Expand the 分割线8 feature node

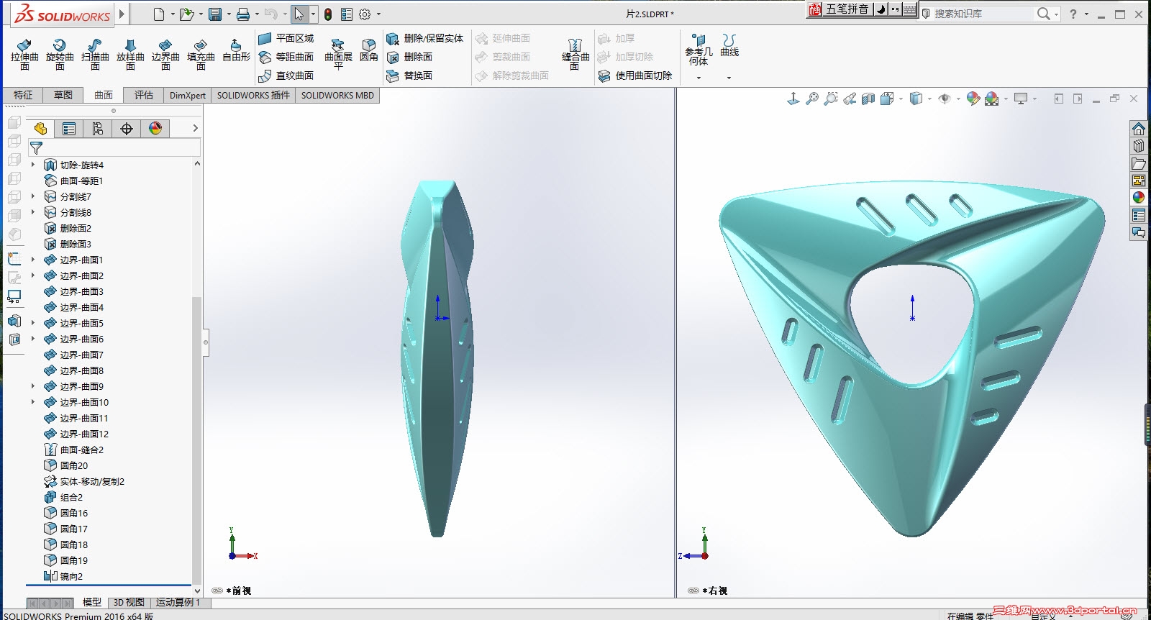coord(32,212)
